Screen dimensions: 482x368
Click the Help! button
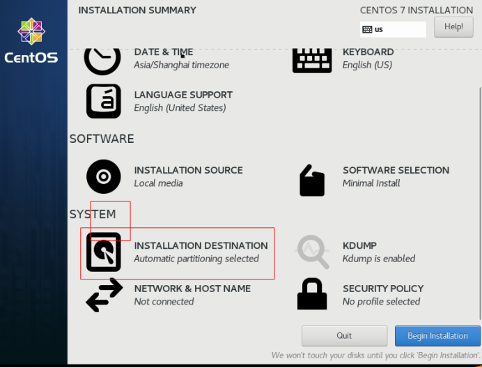[x=453, y=26]
